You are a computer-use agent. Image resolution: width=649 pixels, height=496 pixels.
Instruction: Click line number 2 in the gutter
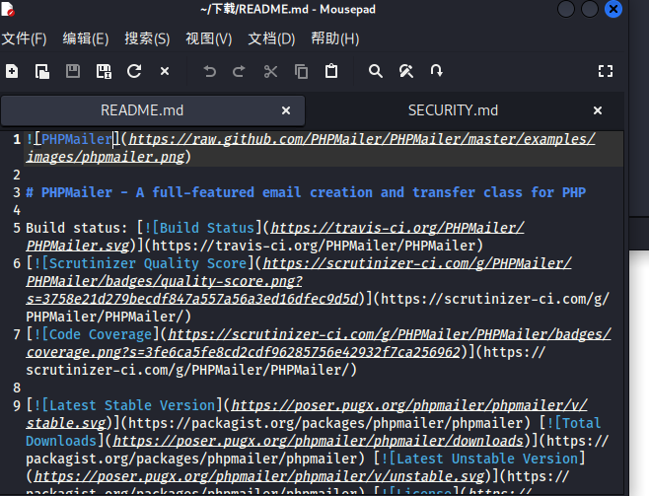(17, 175)
